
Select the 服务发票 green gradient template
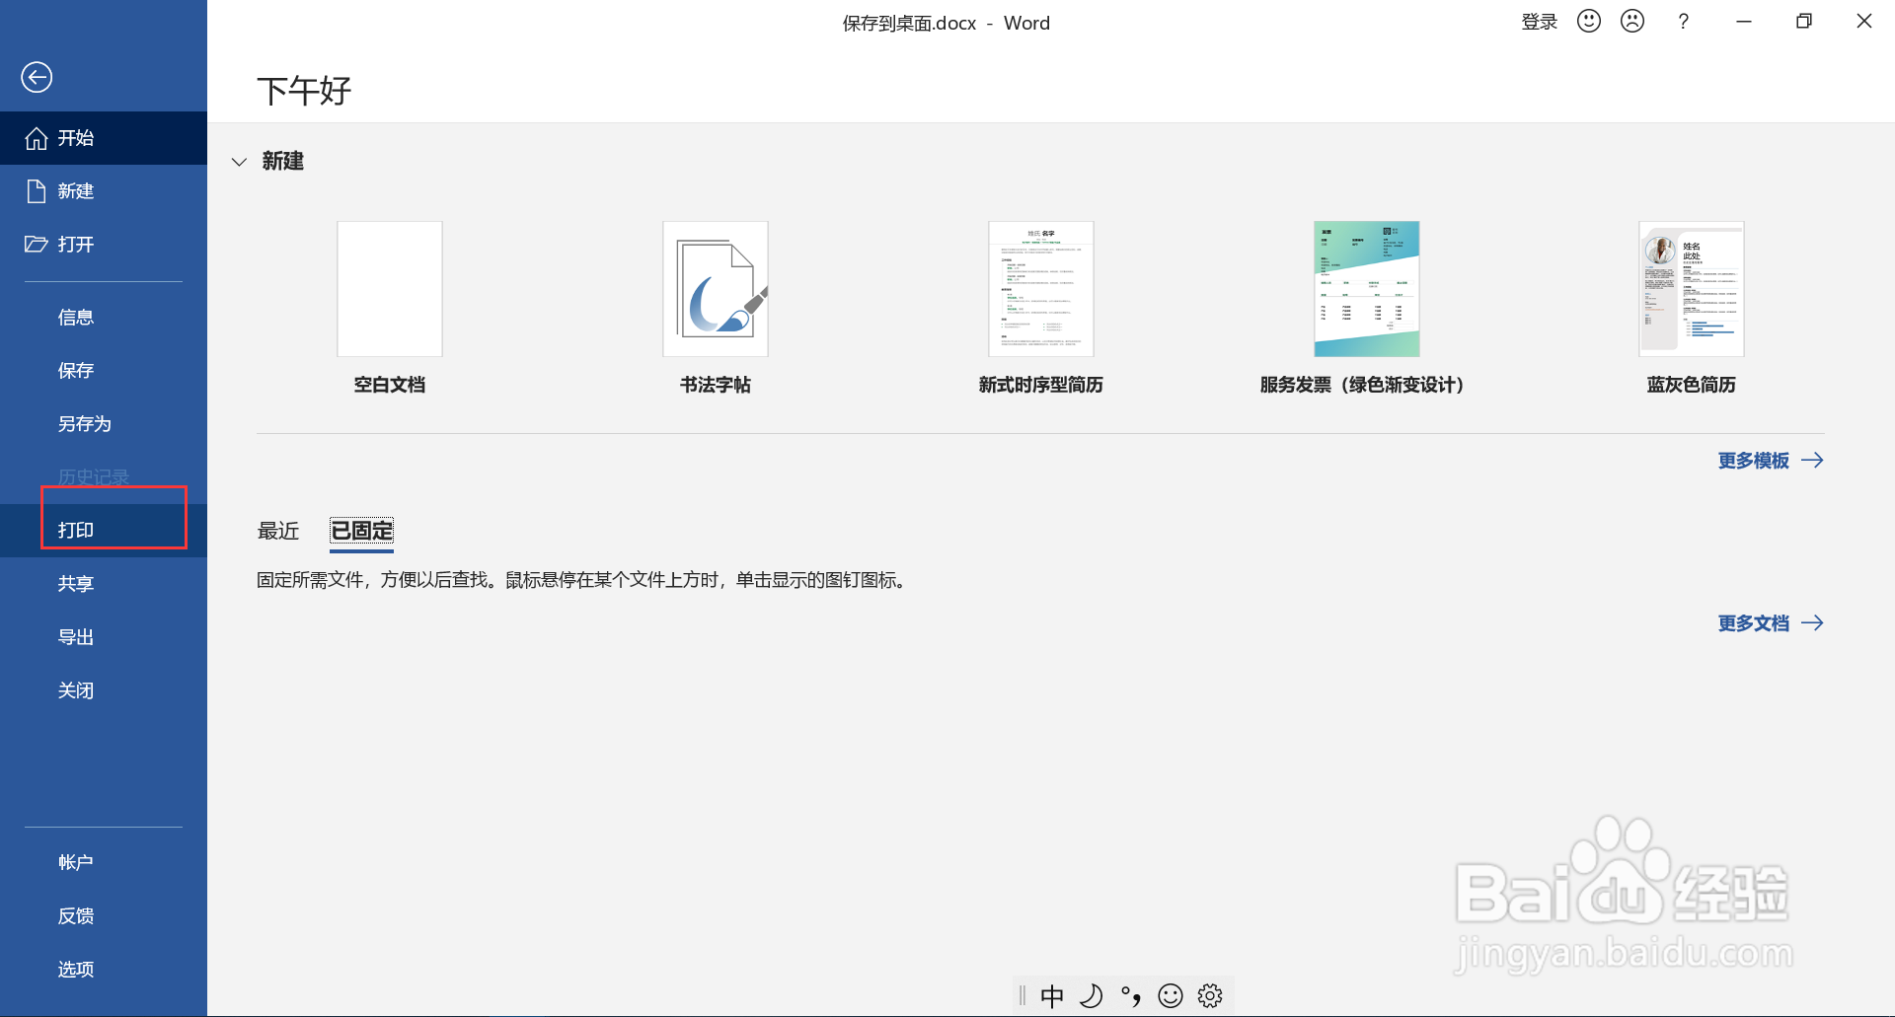[1367, 289]
